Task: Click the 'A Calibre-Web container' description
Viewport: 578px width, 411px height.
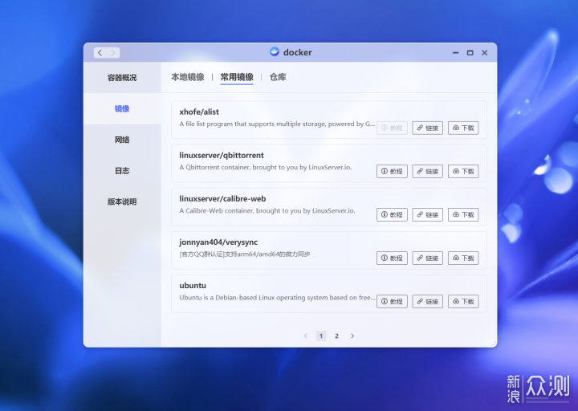Action: [267, 211]
